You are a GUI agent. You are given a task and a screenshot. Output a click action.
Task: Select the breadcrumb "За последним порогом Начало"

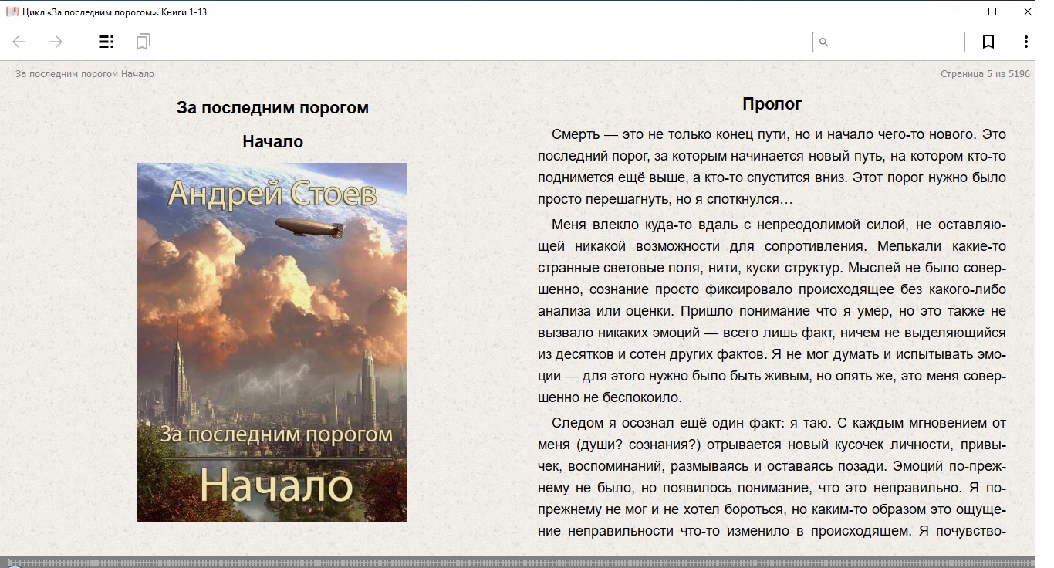click(x=83, y=73)
